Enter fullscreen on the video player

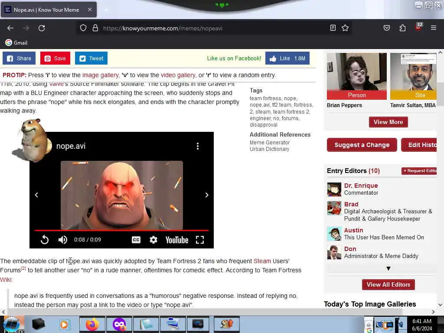click(200, 240)
